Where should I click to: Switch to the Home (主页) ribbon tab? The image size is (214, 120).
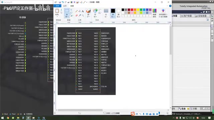tap(65, 6)
